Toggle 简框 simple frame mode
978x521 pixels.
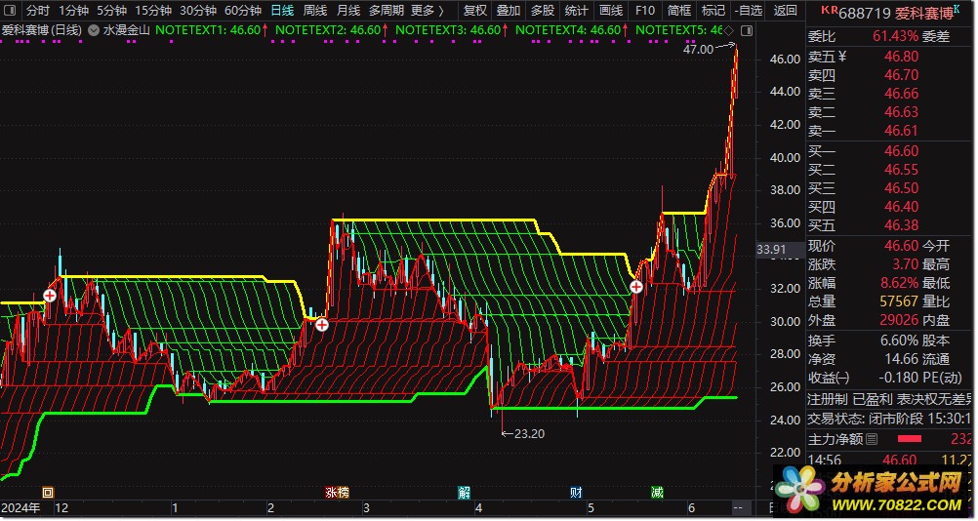(x=679, y=11)
